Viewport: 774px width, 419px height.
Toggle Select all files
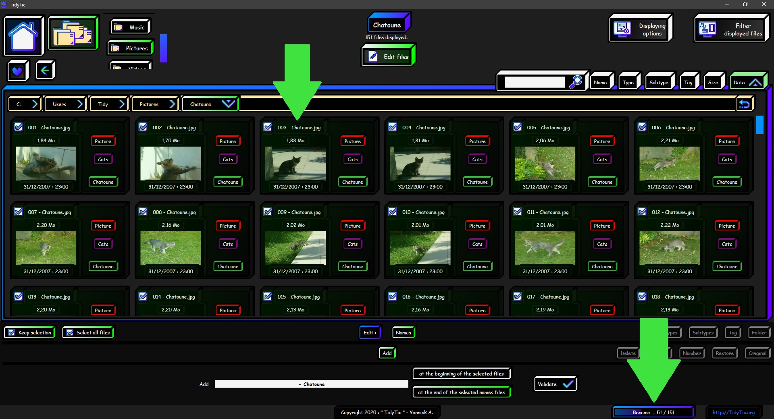89,332
